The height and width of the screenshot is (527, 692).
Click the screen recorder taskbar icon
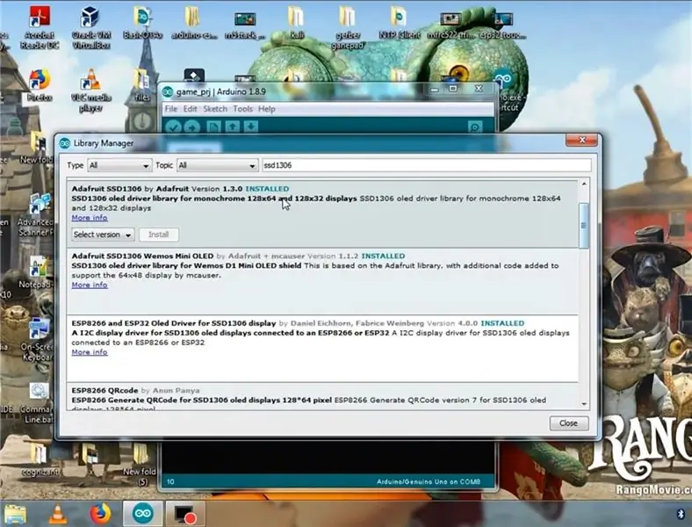point(185,514)
